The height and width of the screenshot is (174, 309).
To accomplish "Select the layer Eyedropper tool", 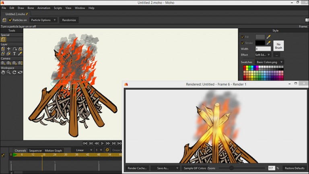I will pos(20,54).
